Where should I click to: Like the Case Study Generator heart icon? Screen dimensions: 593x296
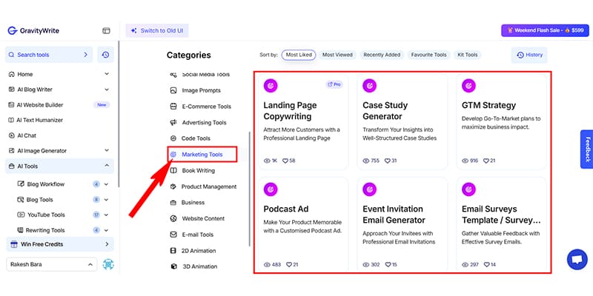(387, 161)
